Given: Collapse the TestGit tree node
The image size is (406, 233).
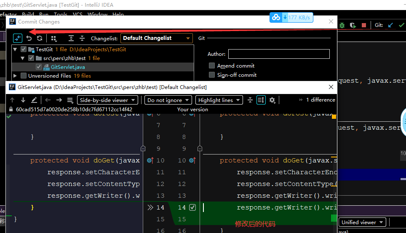Looking at the screenshot, I should click(x=15, y=49).
